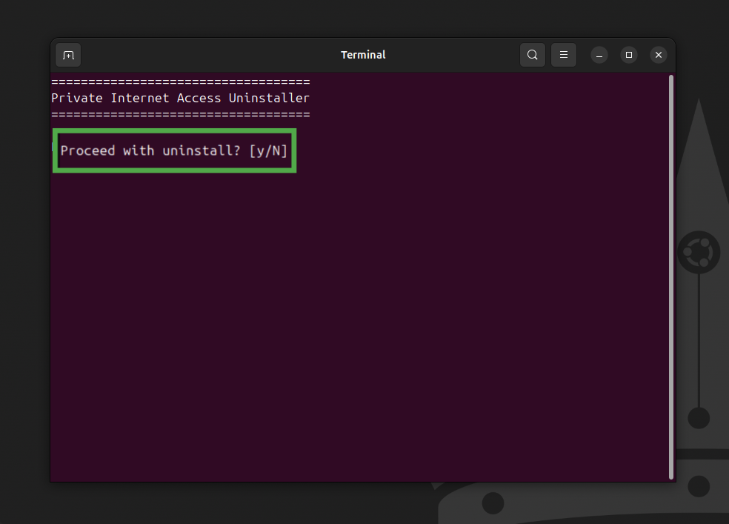Screen dimensions: 729x524
Task: Close the Terminal window
Action: (x=659, y=55)
